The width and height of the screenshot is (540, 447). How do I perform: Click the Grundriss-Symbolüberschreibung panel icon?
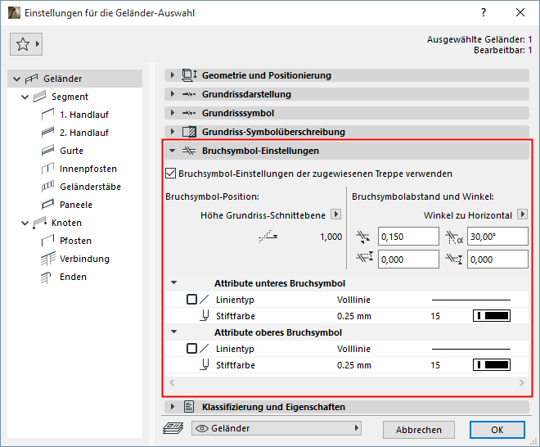[x=189, y=132]
